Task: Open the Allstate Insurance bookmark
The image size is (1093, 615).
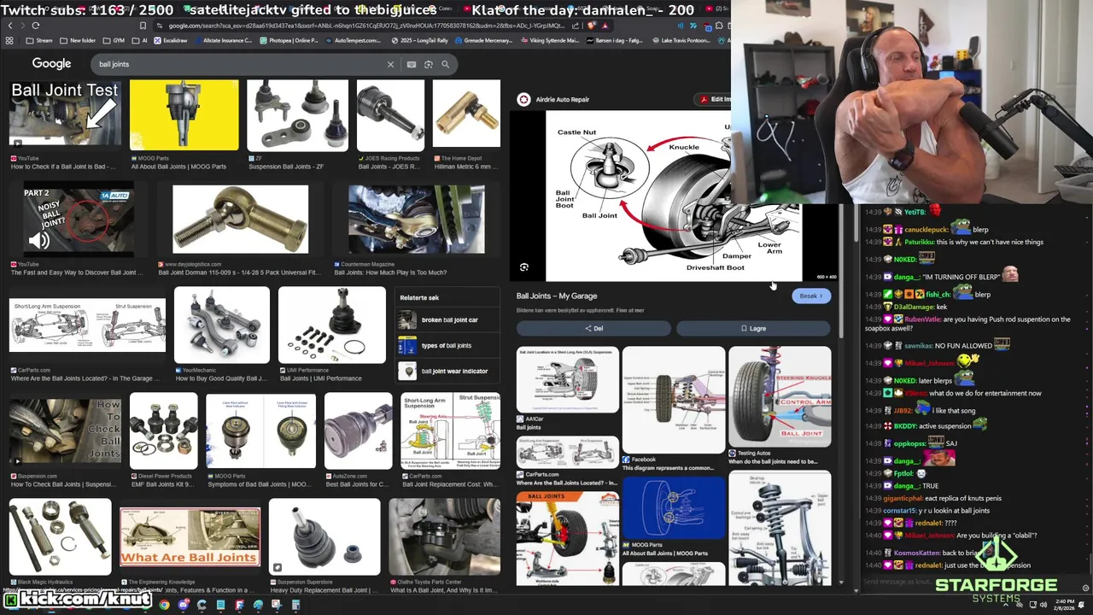Action: pyautogui.click(x=224, y=40)
